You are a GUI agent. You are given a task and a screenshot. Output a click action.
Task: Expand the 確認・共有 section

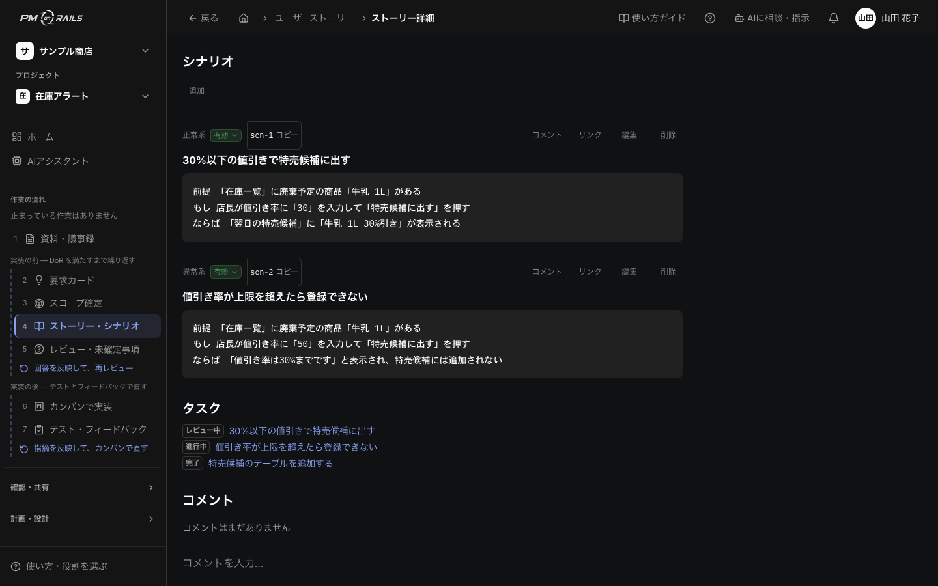[x=83, y=488]
